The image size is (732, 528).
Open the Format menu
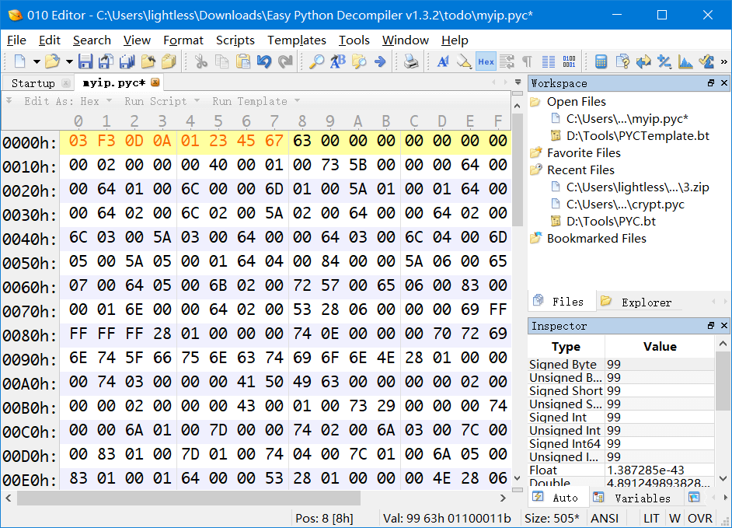click(183, 40)
